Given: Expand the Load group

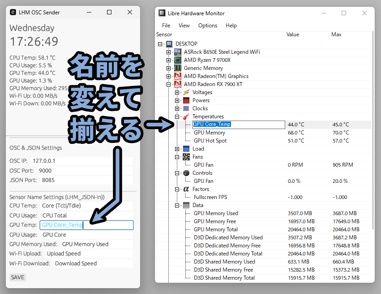Looking at the screenshot, I should (x=177, y=149).
